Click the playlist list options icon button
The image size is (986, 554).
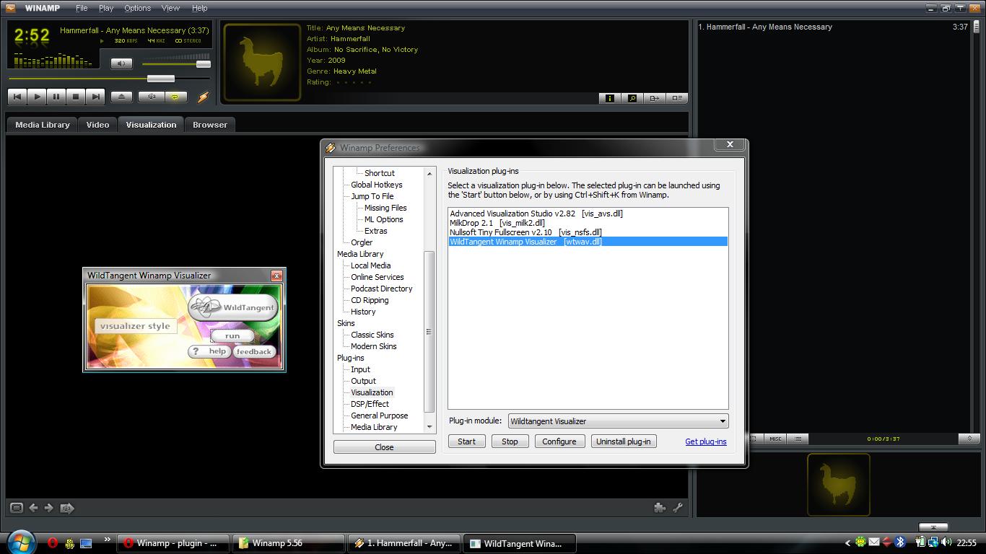798,439
